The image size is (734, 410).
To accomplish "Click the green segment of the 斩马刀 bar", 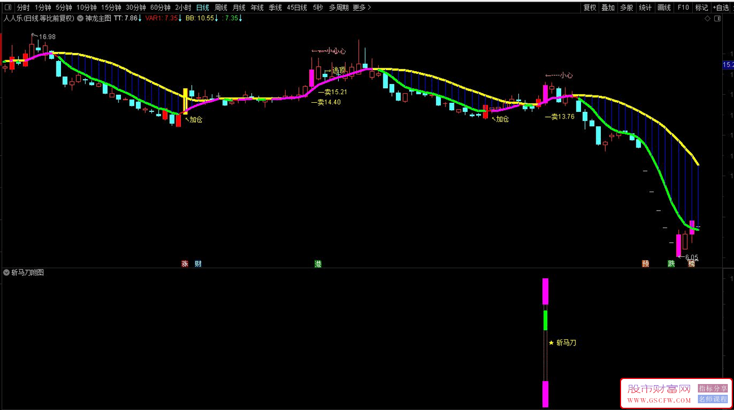I will coord(545,320).
